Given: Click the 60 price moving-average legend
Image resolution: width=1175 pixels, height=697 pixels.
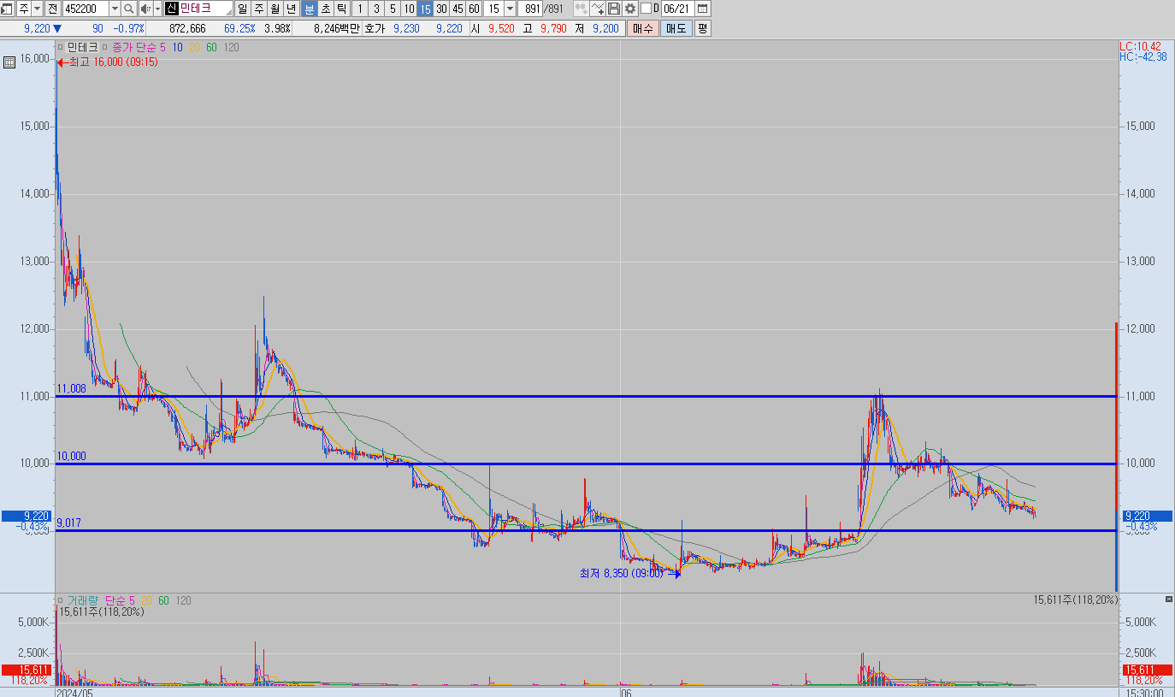Looking at the screenshot, I should tap(211, 47).
